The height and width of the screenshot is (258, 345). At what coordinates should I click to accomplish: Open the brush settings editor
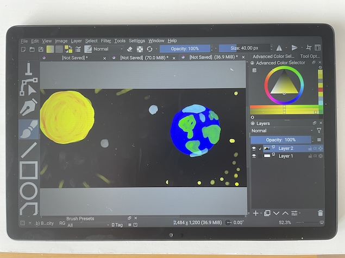tap(78, 49)
